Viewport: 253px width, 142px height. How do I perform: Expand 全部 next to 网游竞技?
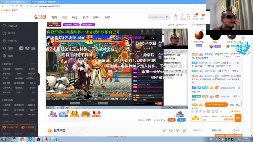(x=33, y=64)
